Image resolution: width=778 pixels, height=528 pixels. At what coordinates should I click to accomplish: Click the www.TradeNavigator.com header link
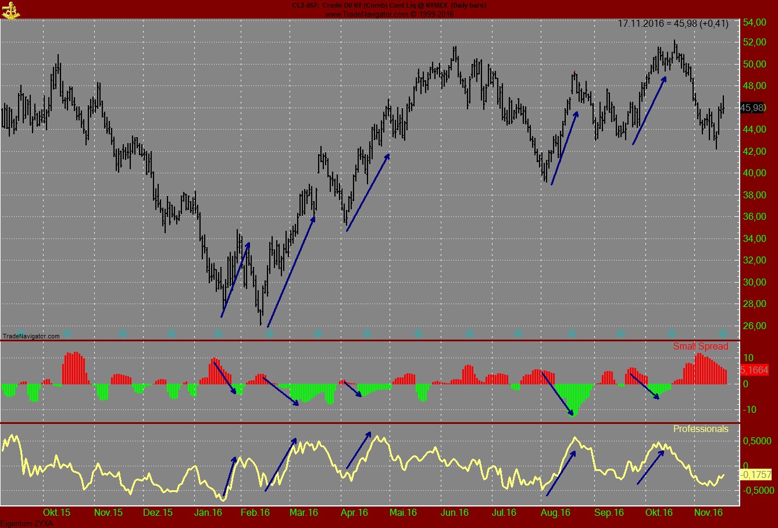[x=366, y=13]
